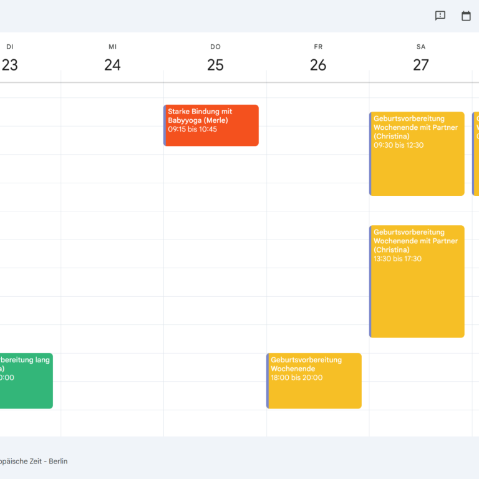
Task: Click the FR weekday label
Action: 318,47
